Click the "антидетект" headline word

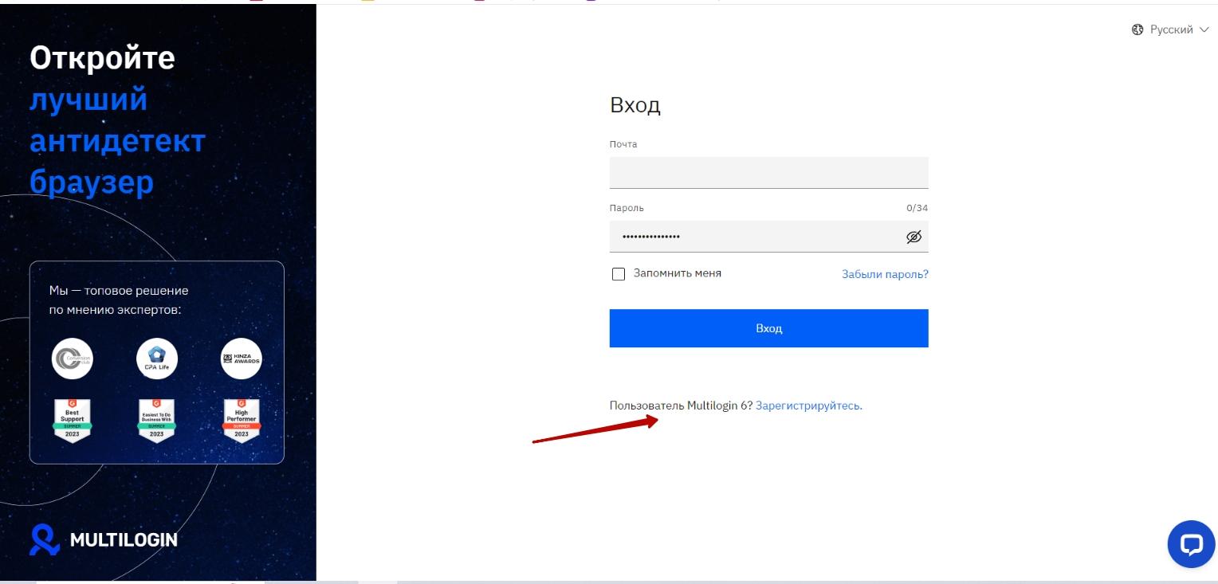coord(118,141)
